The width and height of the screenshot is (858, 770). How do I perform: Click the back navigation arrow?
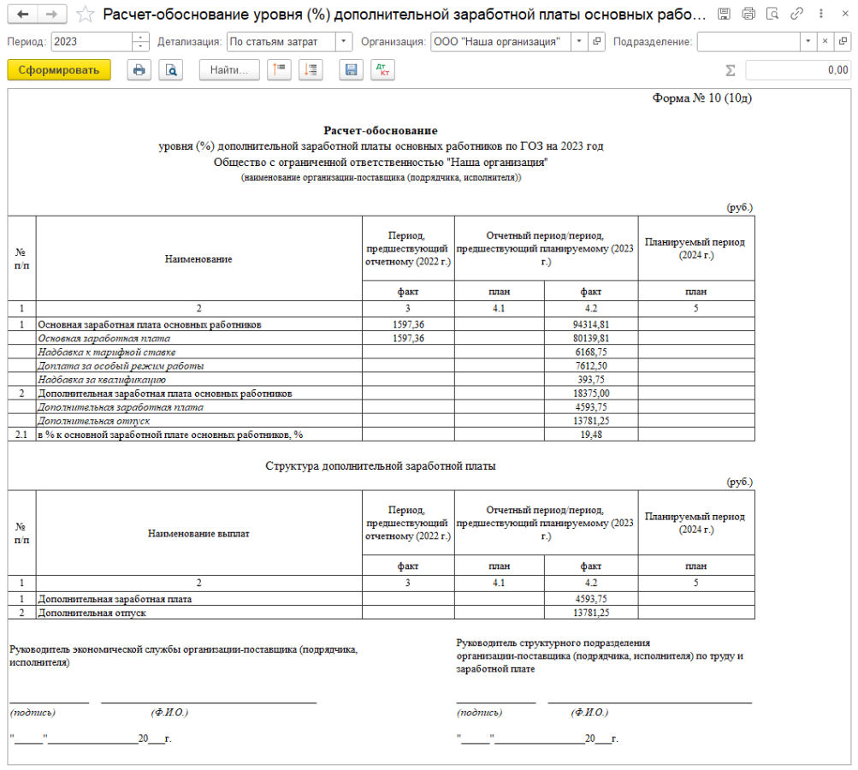(x=22, y=15)
